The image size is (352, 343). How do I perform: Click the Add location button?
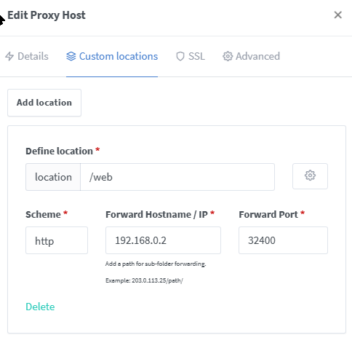[x=44, y=103]
